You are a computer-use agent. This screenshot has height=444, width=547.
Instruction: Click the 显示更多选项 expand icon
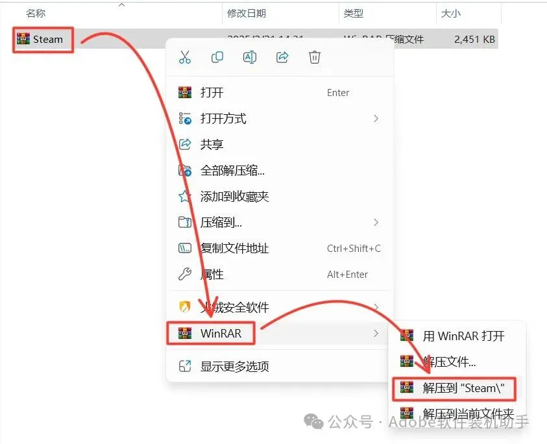coord(185,366)
